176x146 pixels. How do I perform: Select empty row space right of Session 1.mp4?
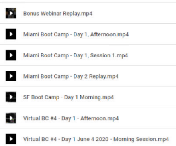[x=152, y=55]
